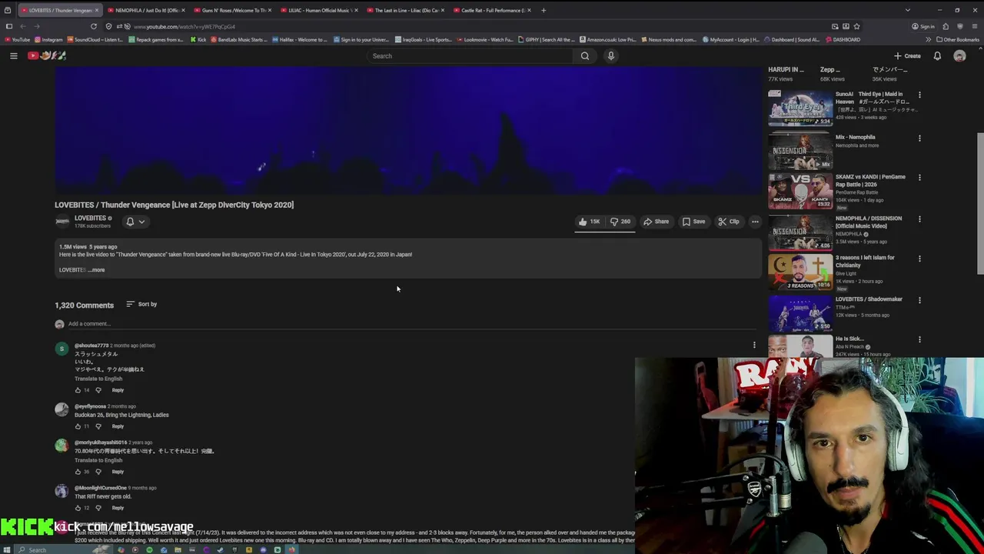Bookmark this page with star icon
Screen dimensions: 984x554
pos(856,26)
